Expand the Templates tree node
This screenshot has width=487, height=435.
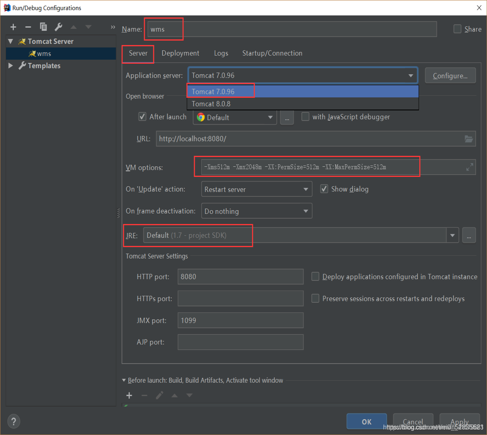[x=11, y=66]
